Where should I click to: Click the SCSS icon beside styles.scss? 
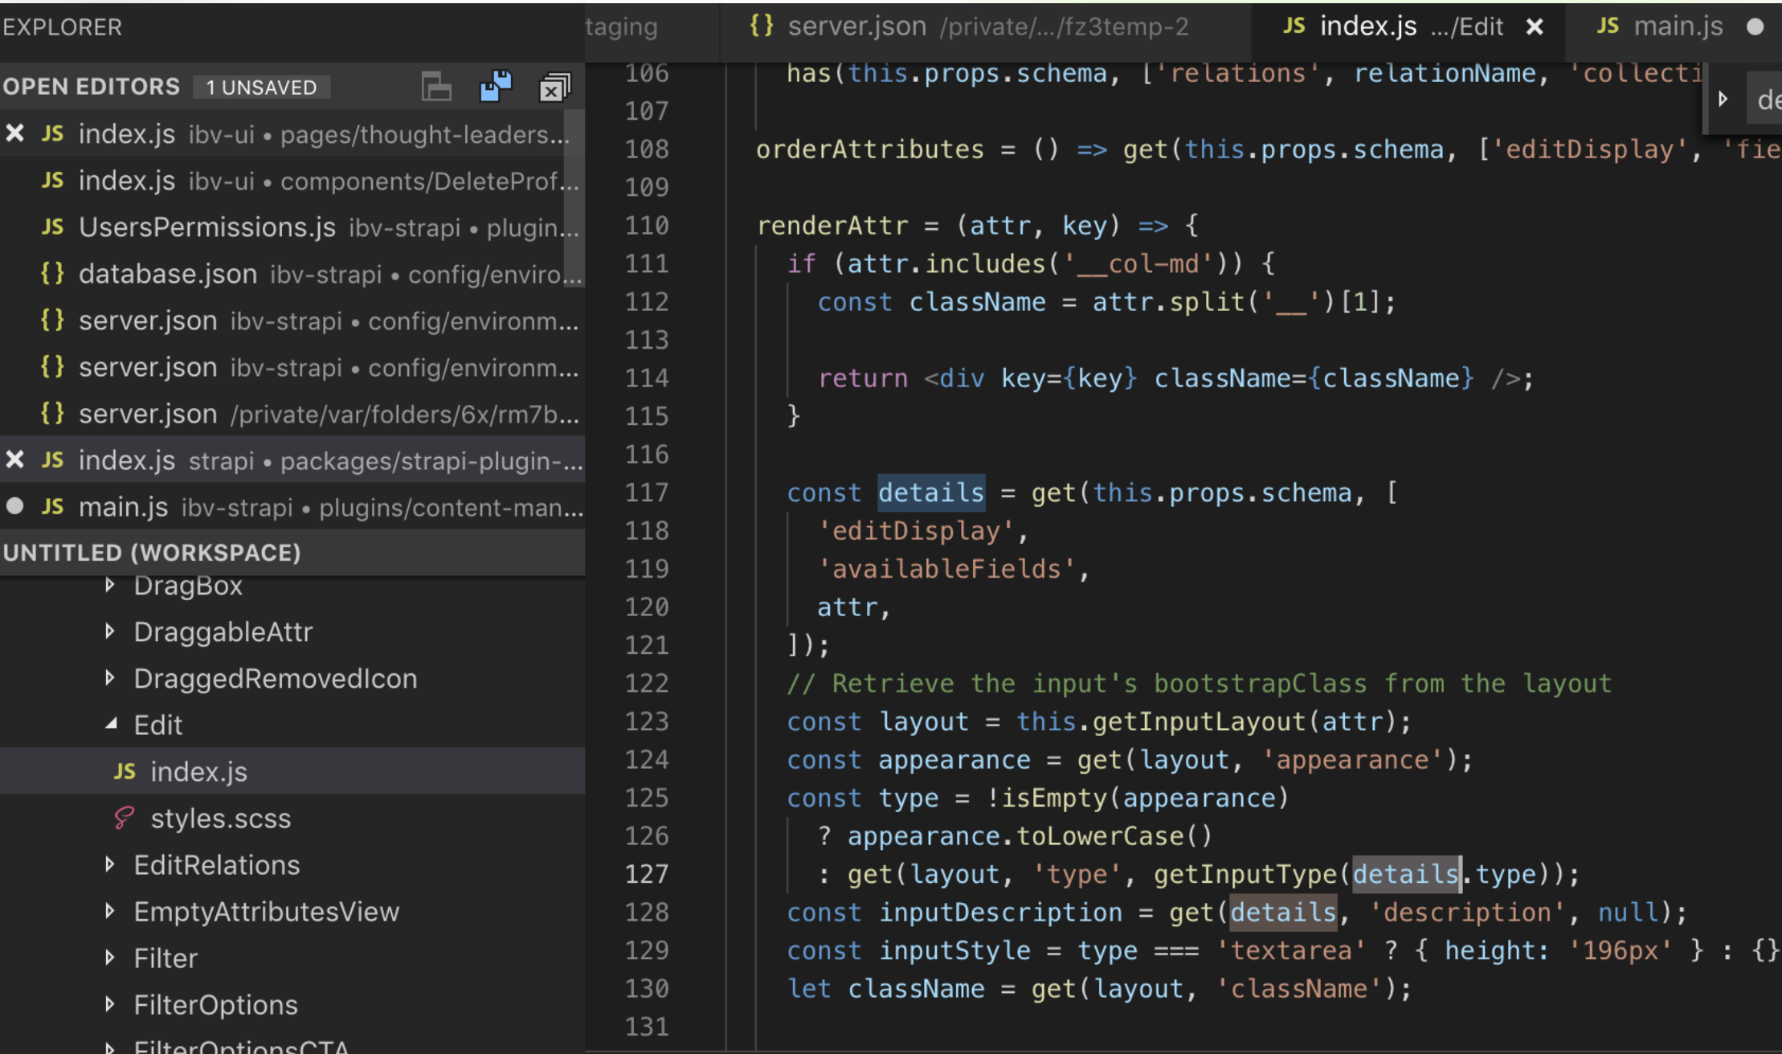click(x=125, y=818)
